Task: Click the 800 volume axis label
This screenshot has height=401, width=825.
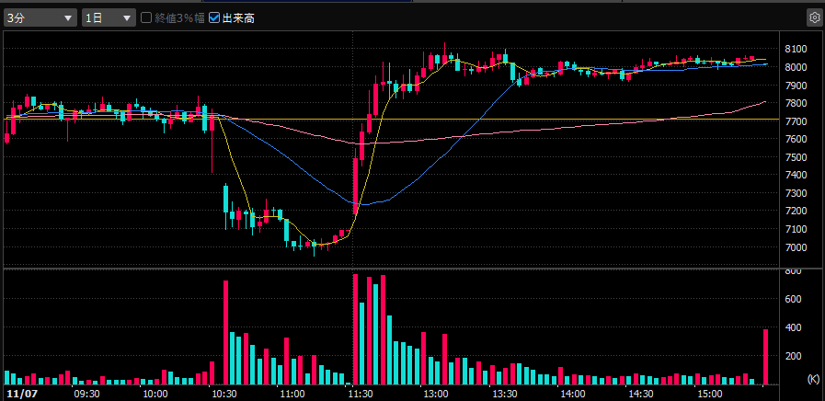Action: point(793,272)
